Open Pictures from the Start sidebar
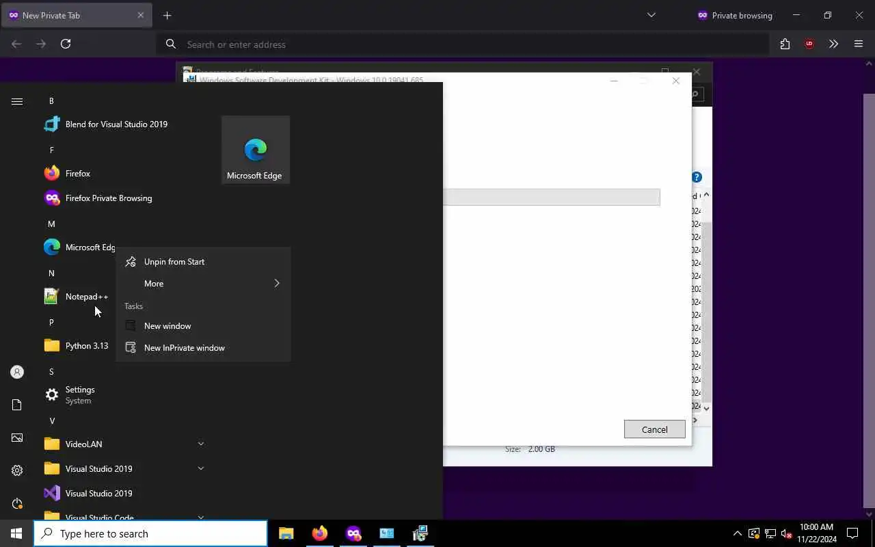 17,438
